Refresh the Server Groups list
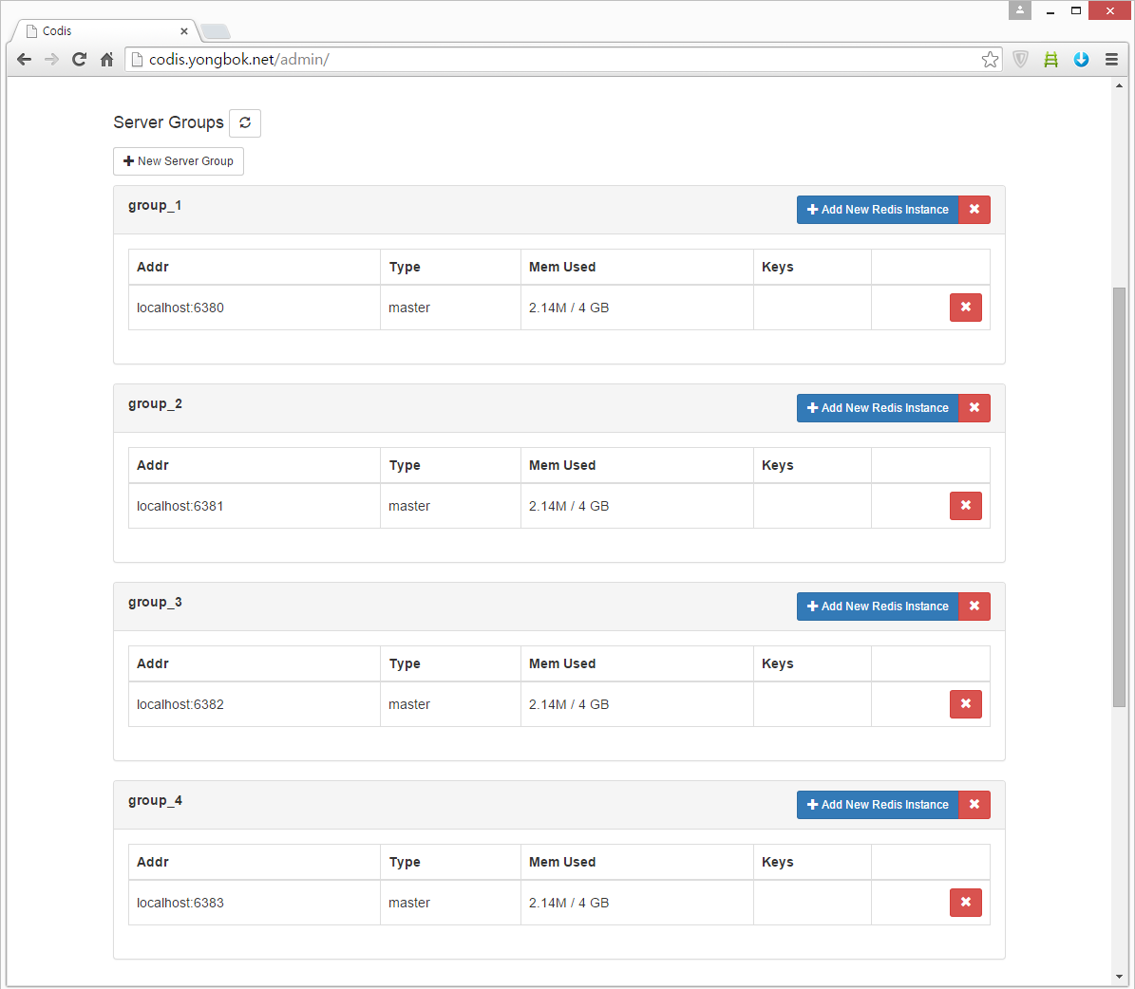This screenshot has width=1135, height=989. tap(245, 122)
